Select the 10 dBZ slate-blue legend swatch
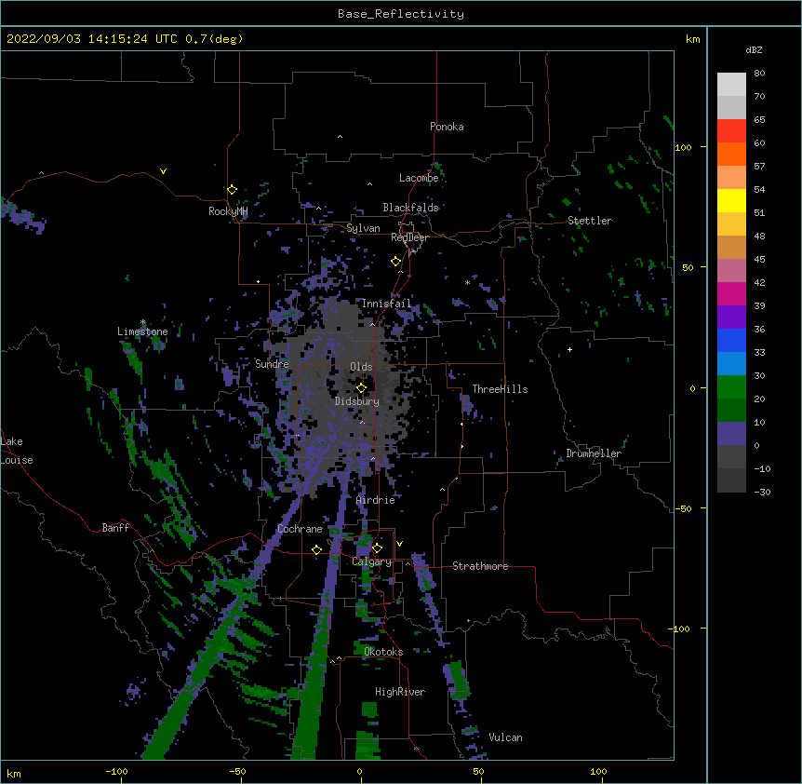The image size is (802, 784). click(731, 434)
